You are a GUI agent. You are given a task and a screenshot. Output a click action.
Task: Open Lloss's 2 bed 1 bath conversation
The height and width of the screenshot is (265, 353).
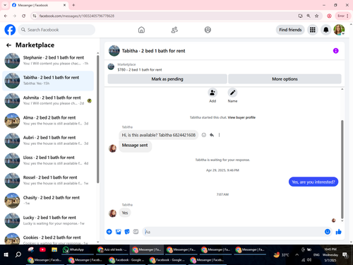pos(48,160)
